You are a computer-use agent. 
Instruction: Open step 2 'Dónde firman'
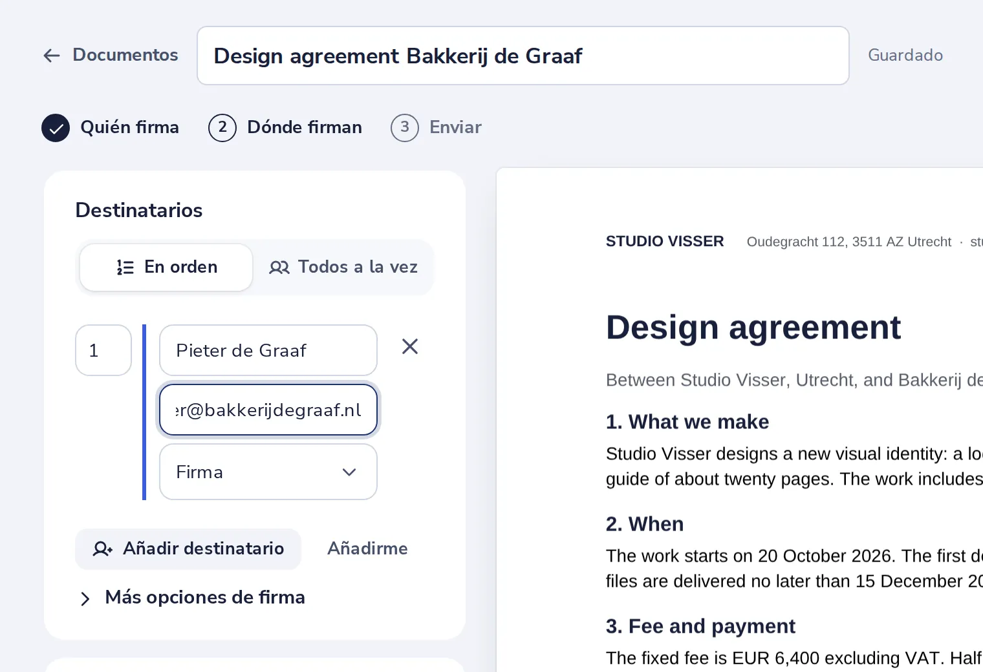coord(285,127)
